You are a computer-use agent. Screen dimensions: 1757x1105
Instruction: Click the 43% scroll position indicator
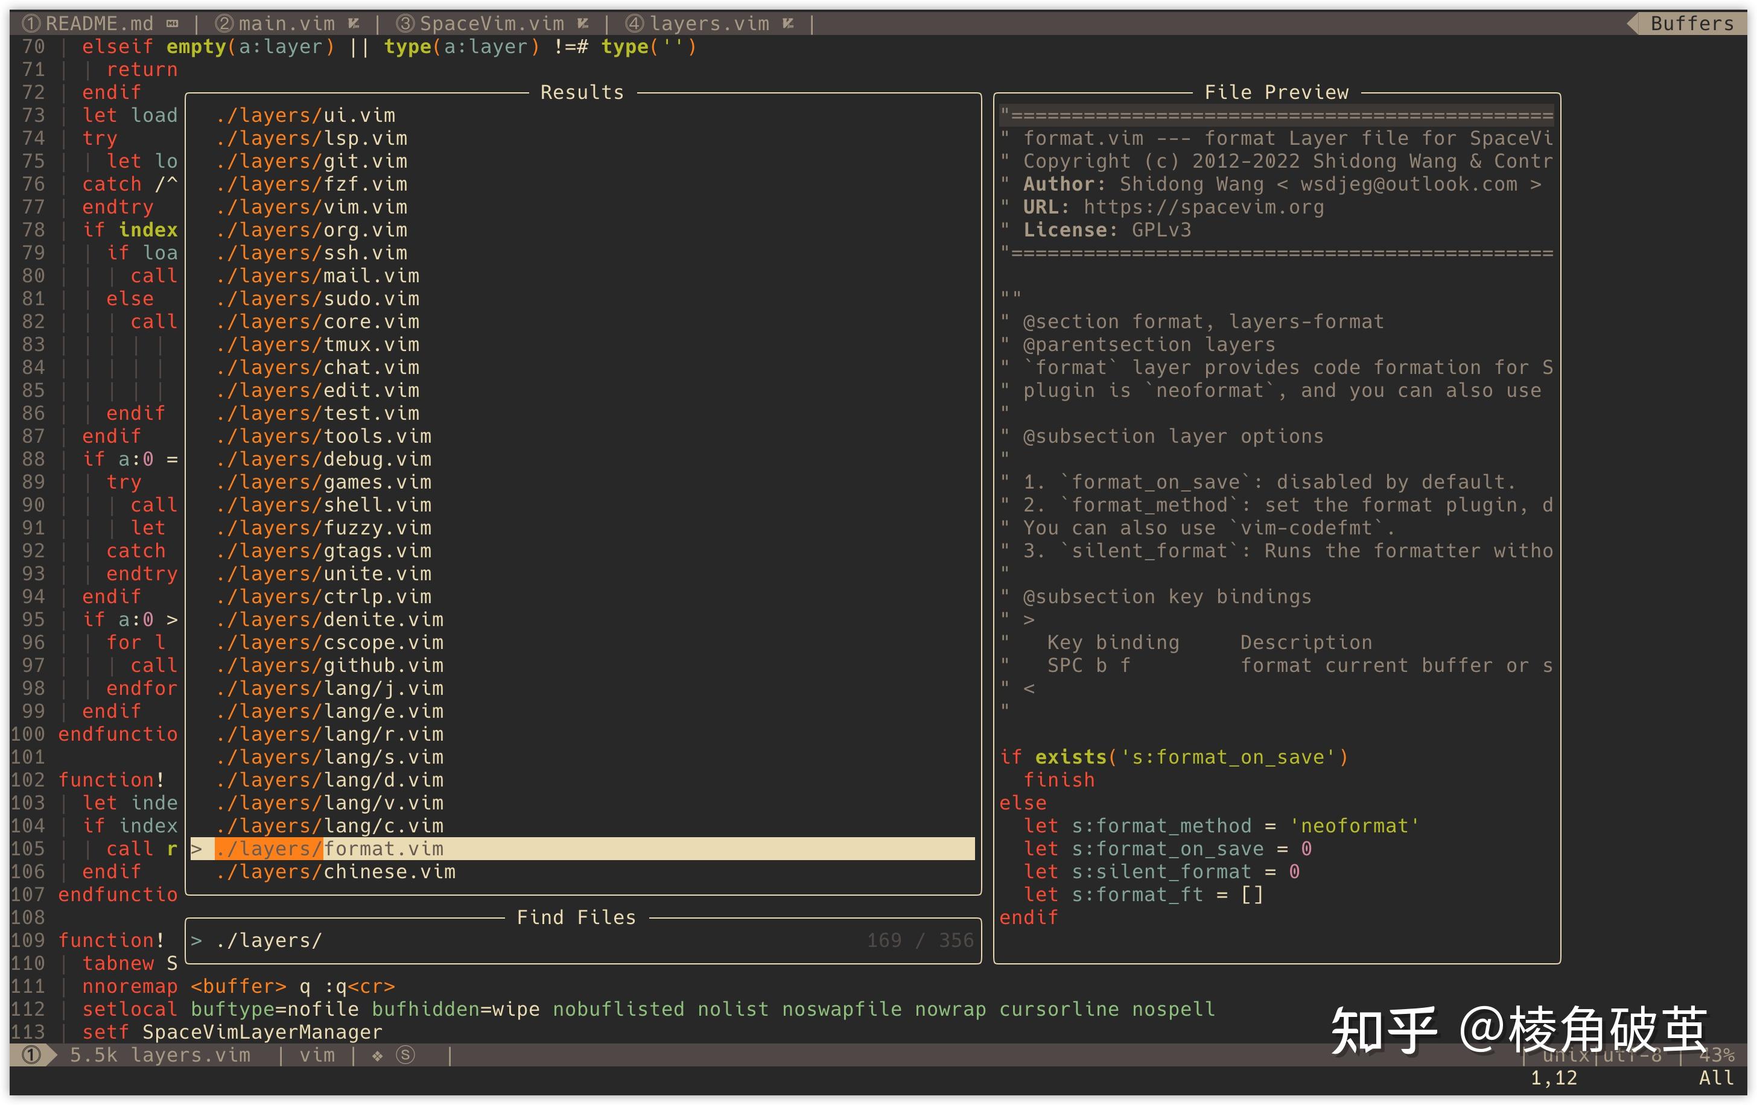[x=1715, y=1055]
